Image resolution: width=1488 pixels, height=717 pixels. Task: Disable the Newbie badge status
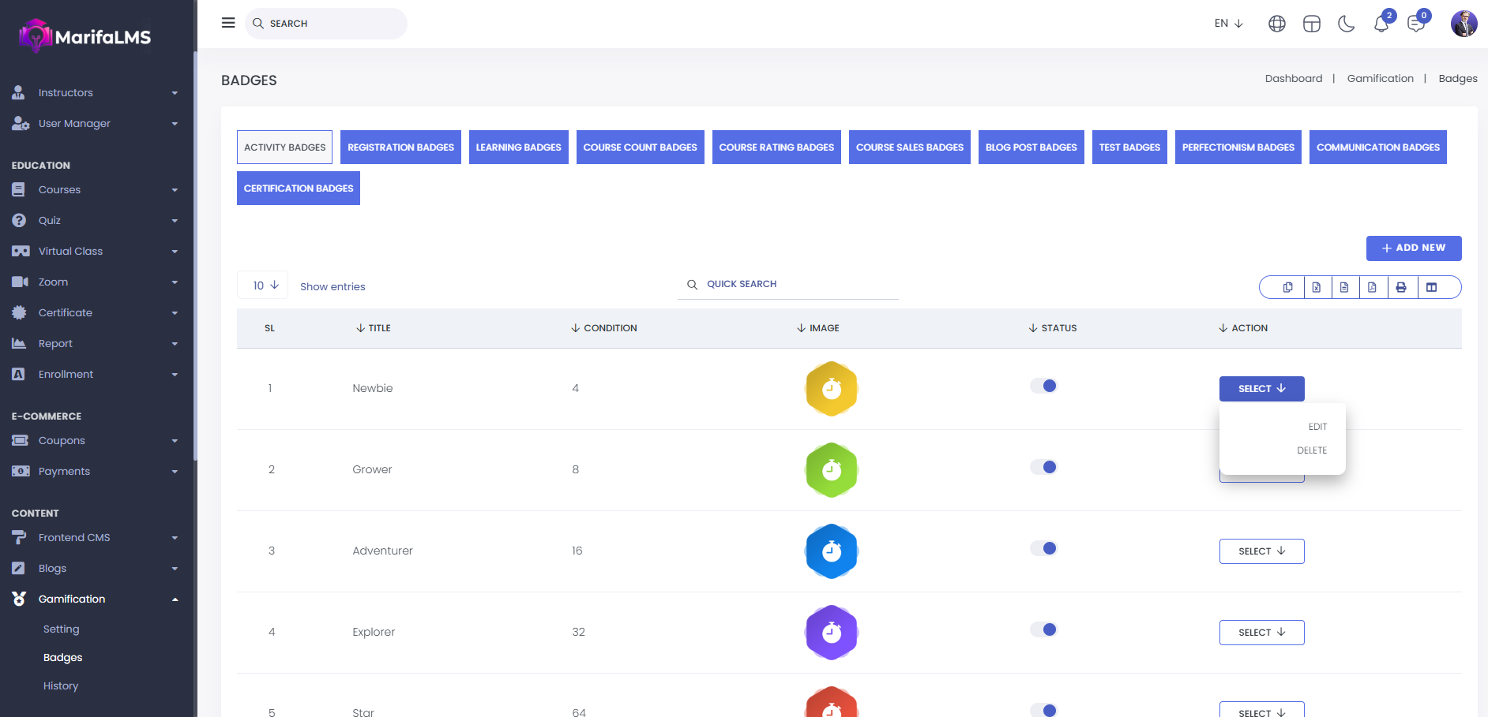point(1043,386)
